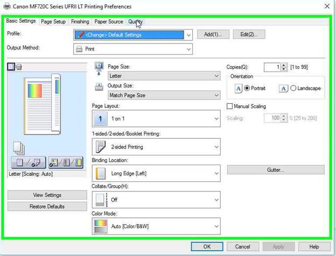The height and width of the screenshot is (256, 336).
Task: Select Landscape orientation
Action: coord(293,88)
